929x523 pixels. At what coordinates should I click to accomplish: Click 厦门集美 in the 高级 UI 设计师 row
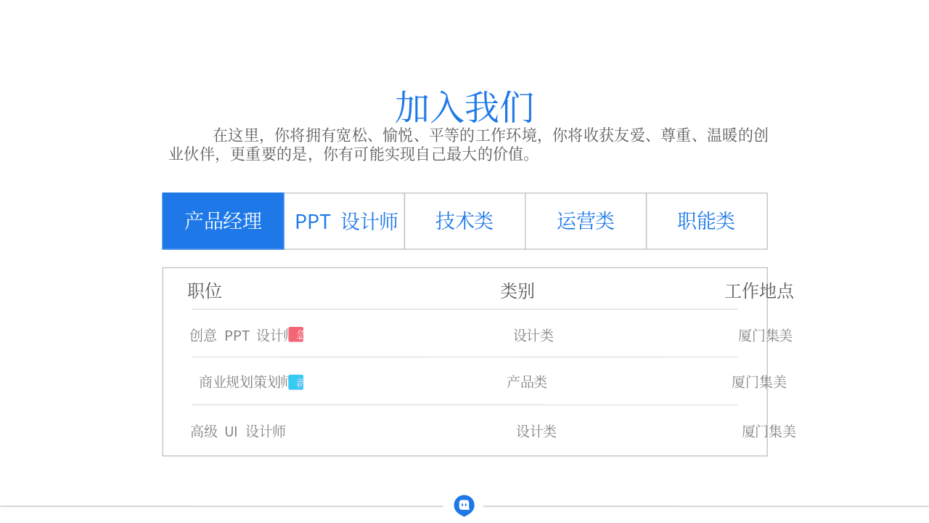pyautogui.click(x=769, y=431)
